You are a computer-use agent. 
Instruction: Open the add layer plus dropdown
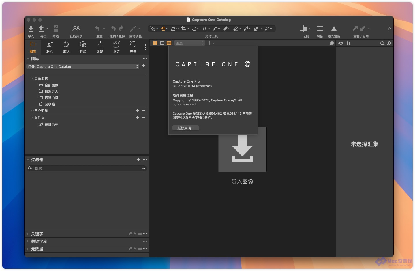(211, 43)
